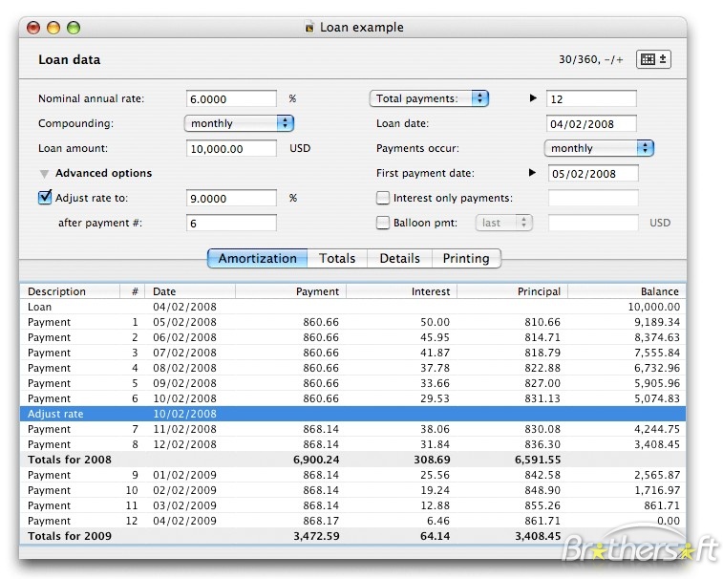Screen dimensions: 723x579
Task: Uncheck the Adjust rate to checkbox
Action: (x=45, y=198)
